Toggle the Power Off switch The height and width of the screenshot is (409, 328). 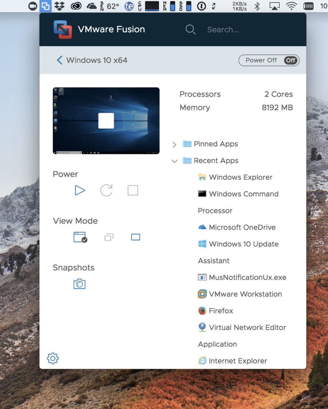(291, 60)
